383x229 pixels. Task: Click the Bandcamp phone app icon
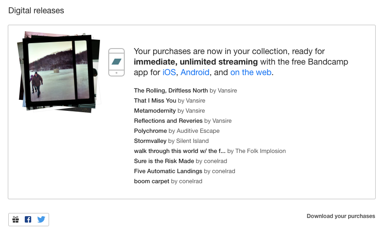click(x=117, y=62)
